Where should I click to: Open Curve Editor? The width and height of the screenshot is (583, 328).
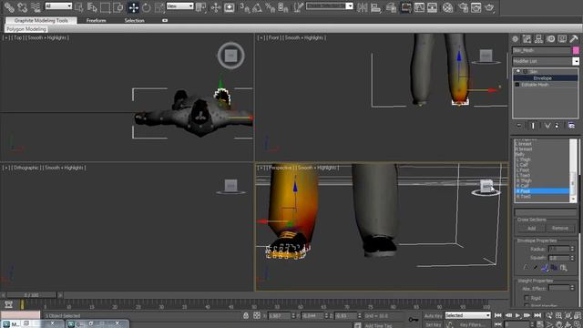419,7
